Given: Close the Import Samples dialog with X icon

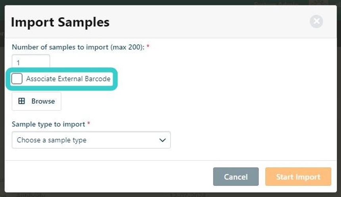Looking at the screenshot, I should coord(316,21).
